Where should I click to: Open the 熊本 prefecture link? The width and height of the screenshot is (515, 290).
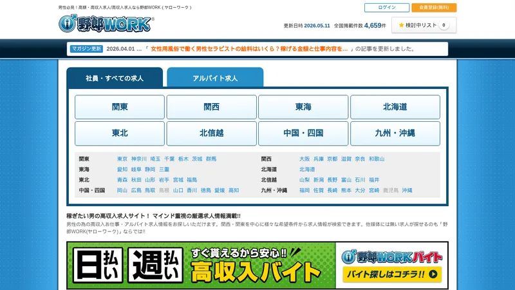[x=346, y=190]
